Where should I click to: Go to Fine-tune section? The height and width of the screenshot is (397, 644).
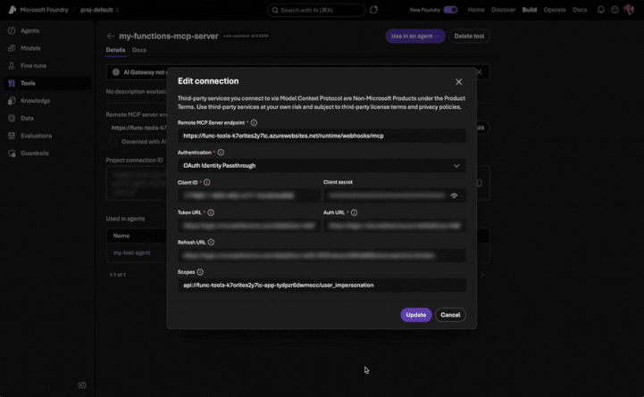pos(33,66)
